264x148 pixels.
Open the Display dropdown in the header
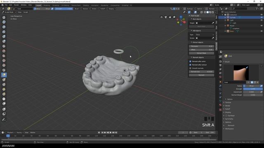point(112,9)
